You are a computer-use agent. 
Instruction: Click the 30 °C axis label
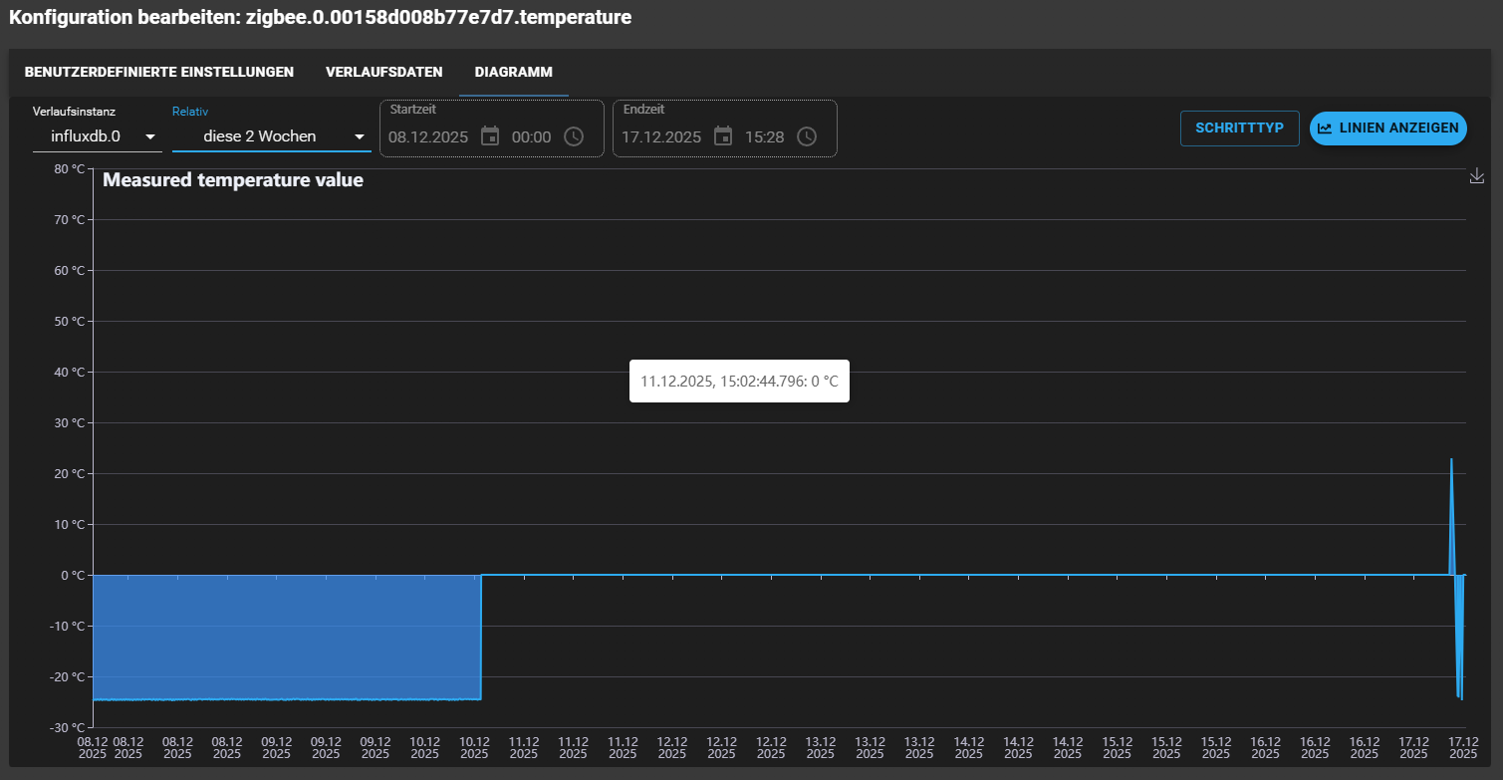[x=70, y=422]
